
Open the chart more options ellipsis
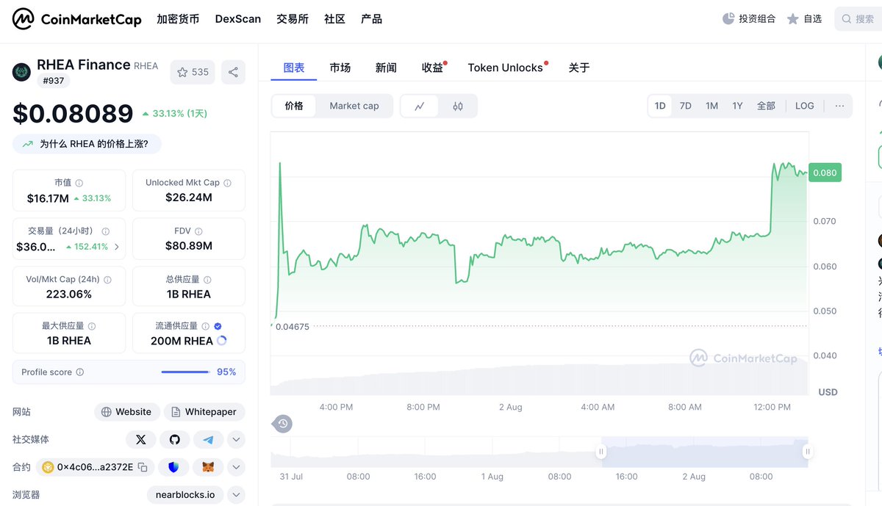pyautogui.click(x=839, y=106)
